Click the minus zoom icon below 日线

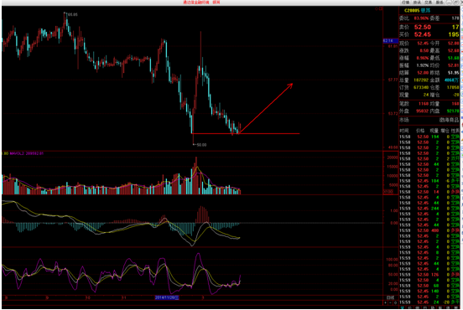pos(390,302)
